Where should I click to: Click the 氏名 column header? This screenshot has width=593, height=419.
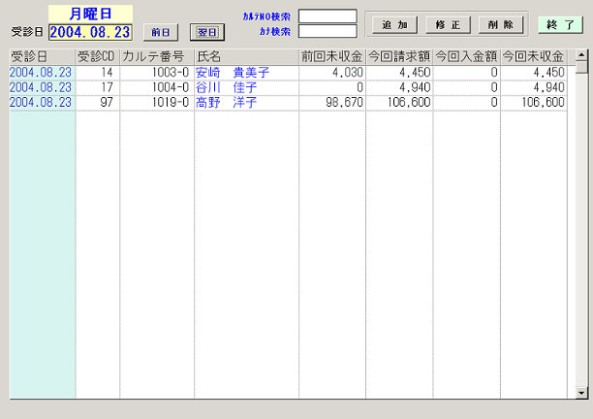pyautogui.click(x=245, y=57)
